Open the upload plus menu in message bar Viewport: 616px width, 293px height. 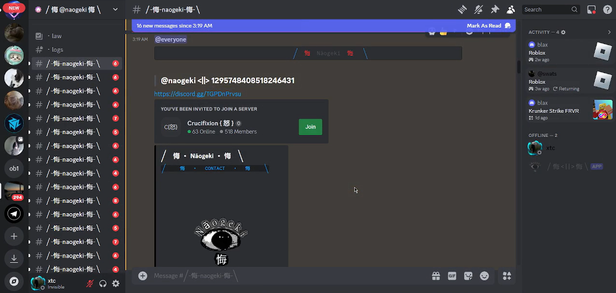143,276
